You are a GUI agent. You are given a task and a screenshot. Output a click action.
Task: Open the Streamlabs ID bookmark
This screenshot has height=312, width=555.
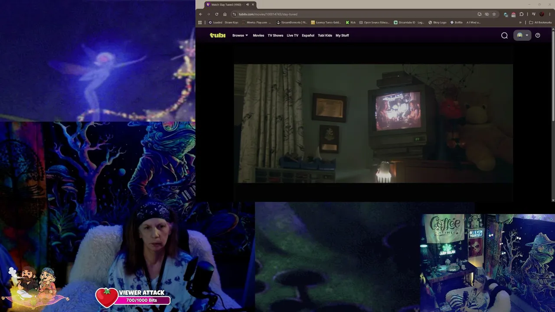click(x=409, y=23)
